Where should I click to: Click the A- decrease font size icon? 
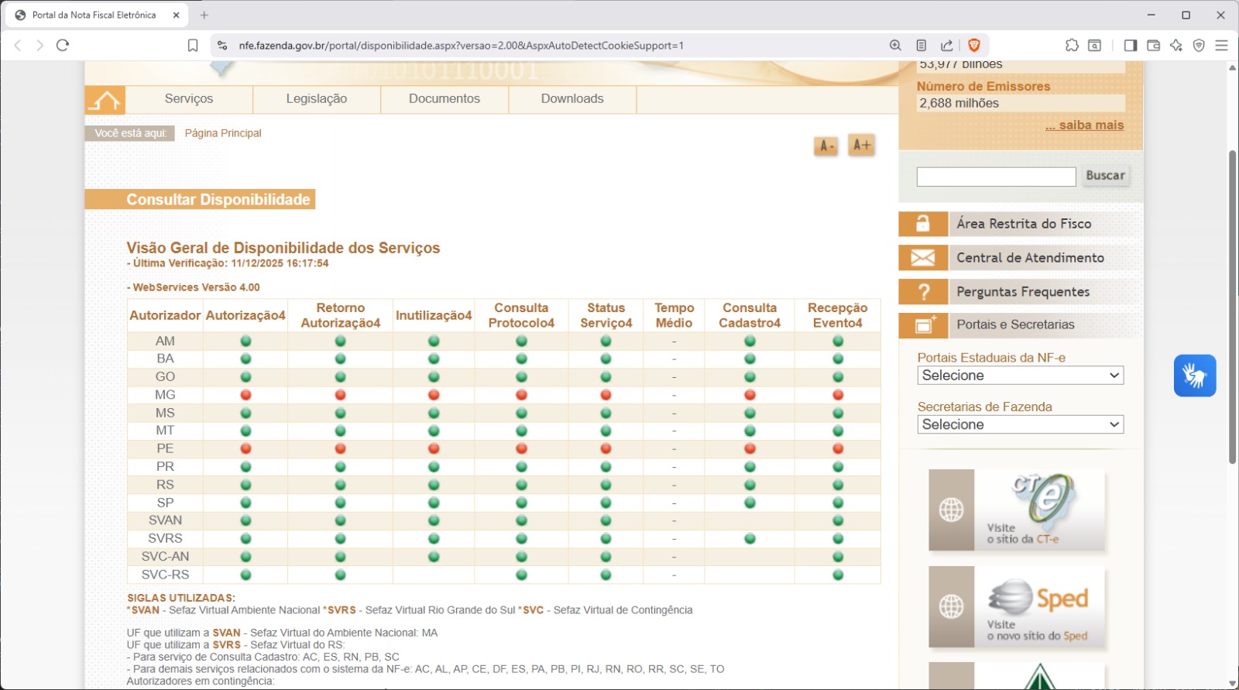point(826,146)
